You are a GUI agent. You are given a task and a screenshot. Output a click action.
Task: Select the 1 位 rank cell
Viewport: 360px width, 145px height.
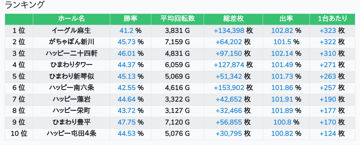pyautogui.click(x=19, y=30)
